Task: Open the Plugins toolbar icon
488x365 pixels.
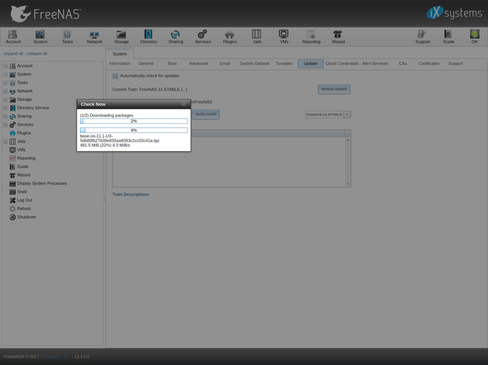Action: [230, 37]
